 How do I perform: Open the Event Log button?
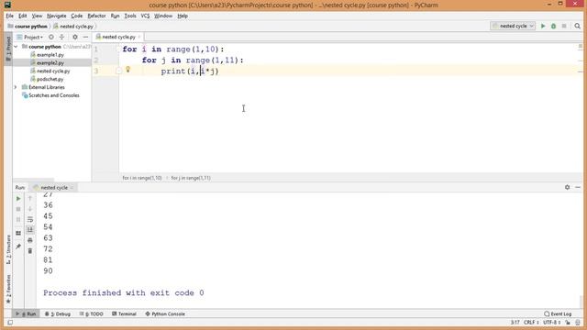[x=558, y=313]
